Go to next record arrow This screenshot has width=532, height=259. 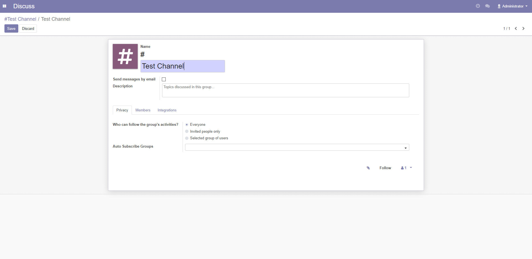523,28
